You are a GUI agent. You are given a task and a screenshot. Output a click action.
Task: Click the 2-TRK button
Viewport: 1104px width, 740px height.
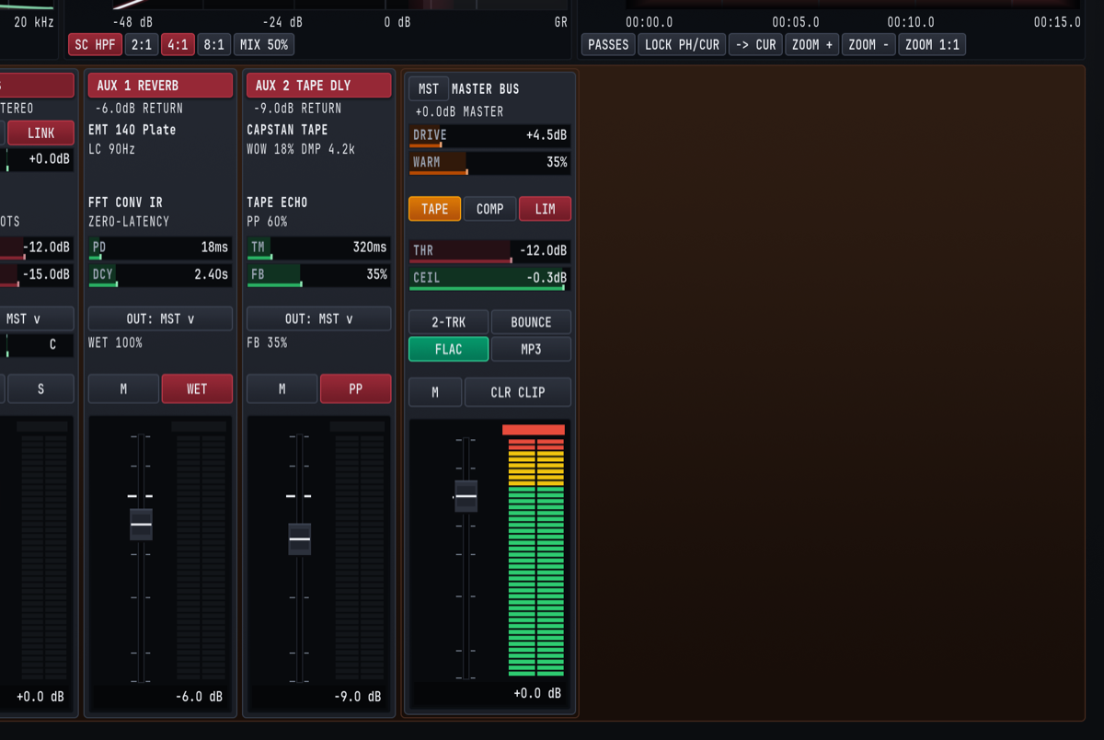pyautogui.click(x=448, y=322)
